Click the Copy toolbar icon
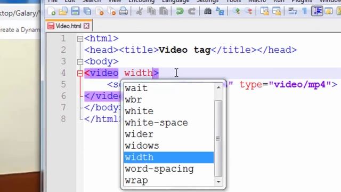The width and height of the screenshot is (341, 192). pos(151,11)
